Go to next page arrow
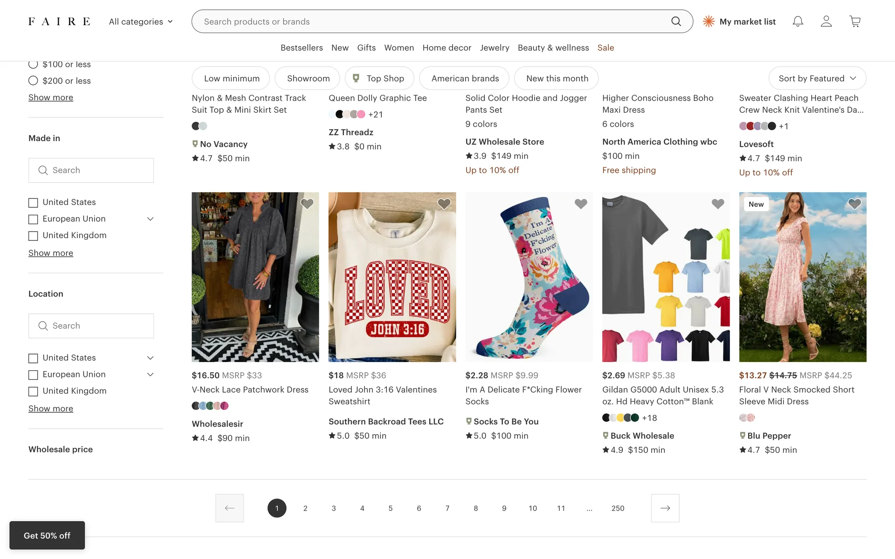The width and height of the screenshot is (895, 559). 665,508
